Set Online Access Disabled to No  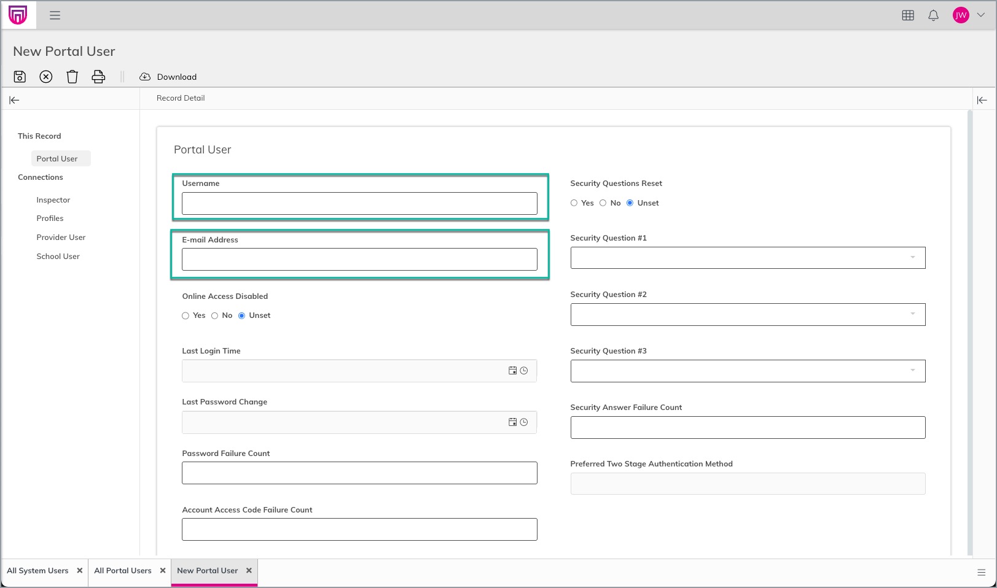point(214,315)
